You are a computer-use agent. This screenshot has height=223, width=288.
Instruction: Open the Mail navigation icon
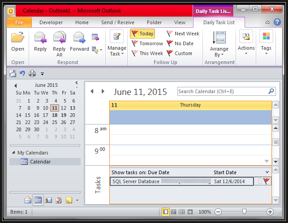click(28, 200)
